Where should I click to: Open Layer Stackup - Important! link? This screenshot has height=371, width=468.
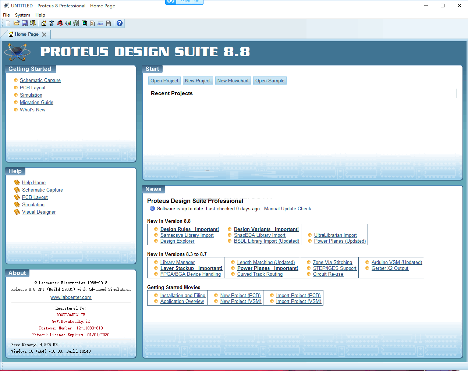(x=191, y=268)
